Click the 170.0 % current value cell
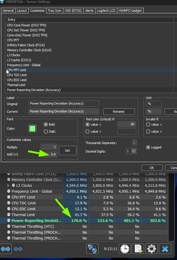The width and height of the screenshot is (177, 260). tap(76, 220)
